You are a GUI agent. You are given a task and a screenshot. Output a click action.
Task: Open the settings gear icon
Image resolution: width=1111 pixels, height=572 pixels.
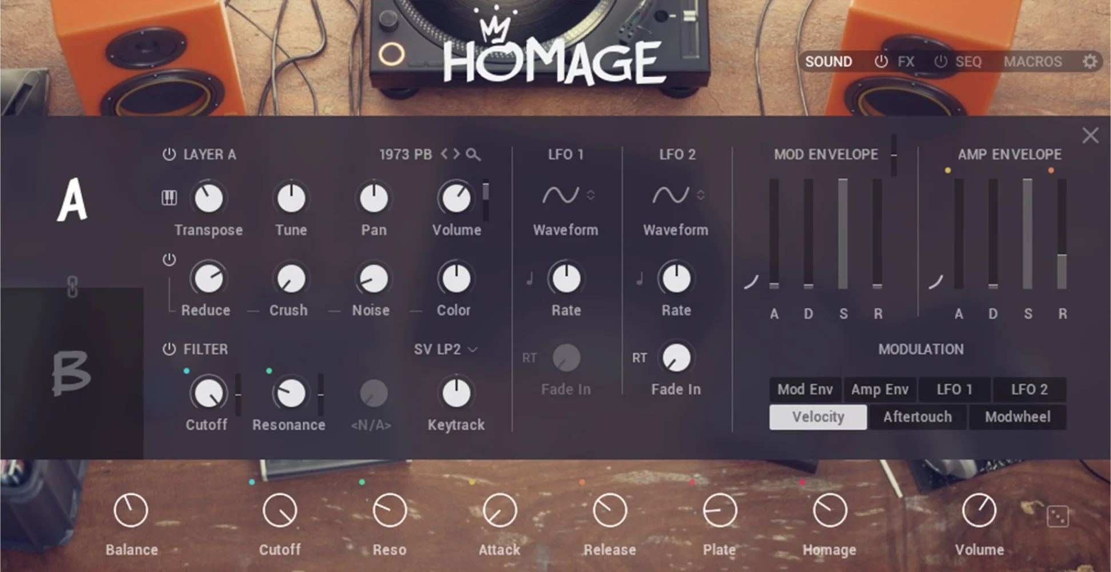(x=1091, y=62)
